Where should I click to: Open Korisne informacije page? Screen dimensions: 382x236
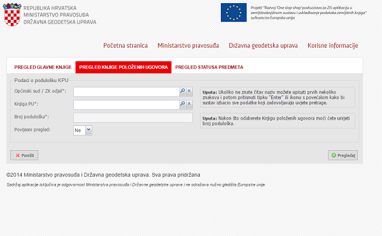pyautogui.click(x=333, y=46)
